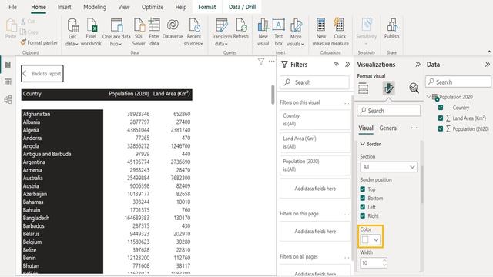Connect to Dataverse

(x=173, y=29)
